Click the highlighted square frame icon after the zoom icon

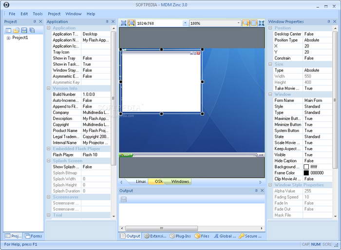pyautogui.click(x=254, y=23)
